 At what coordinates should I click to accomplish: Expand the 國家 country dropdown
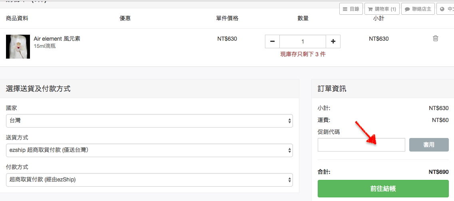click(x=149, y=121)
